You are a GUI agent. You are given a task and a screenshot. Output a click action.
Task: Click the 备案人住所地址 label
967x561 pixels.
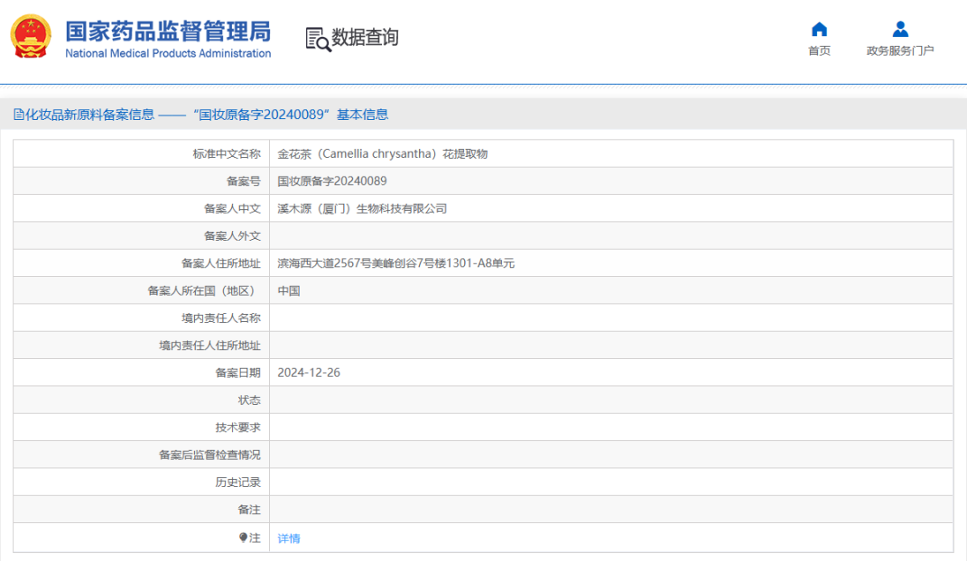(221, 263)
